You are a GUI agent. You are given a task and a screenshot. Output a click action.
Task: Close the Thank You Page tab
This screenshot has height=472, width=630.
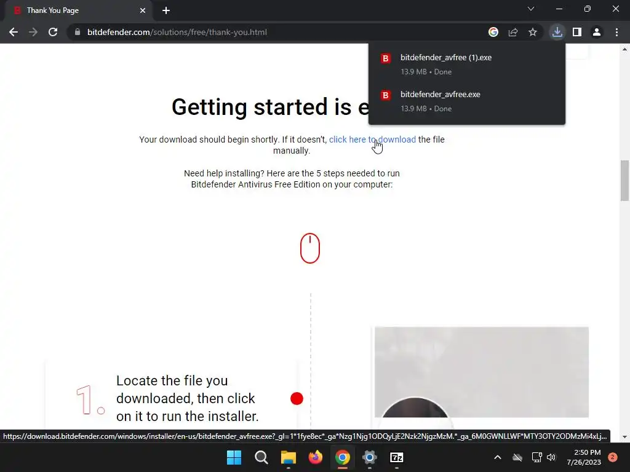click(143, 10)
